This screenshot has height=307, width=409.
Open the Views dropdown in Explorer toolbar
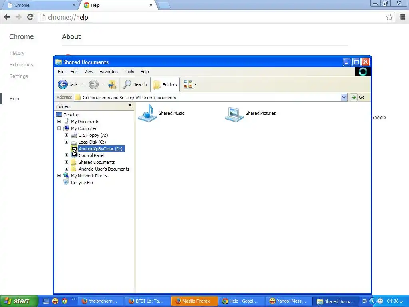click(190, 84)
